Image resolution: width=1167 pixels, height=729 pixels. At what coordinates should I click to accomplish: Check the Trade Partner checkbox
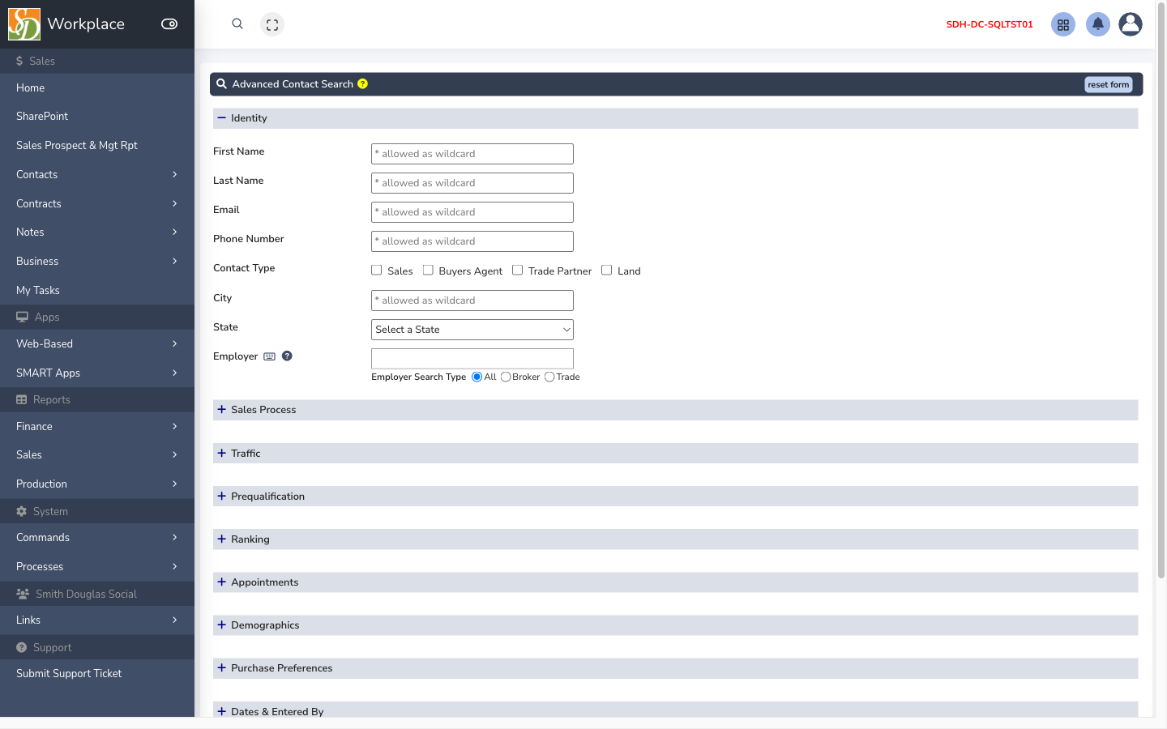click(x=518, y=271)
